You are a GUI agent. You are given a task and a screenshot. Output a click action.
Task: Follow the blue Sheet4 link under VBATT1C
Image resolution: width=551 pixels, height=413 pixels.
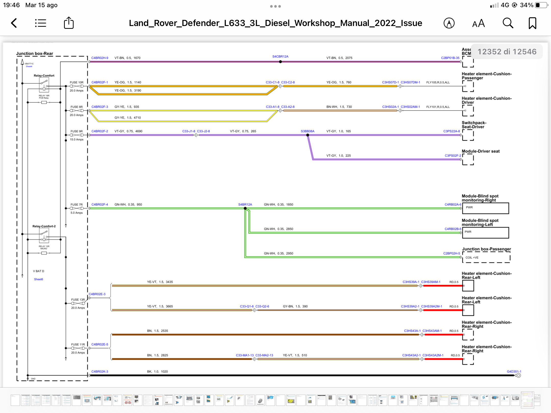(x=29, y=67)
